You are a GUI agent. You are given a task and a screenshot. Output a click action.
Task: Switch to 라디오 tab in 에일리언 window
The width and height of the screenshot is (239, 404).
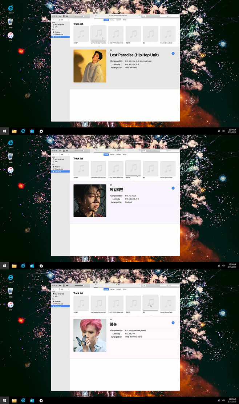pos(125,155)
